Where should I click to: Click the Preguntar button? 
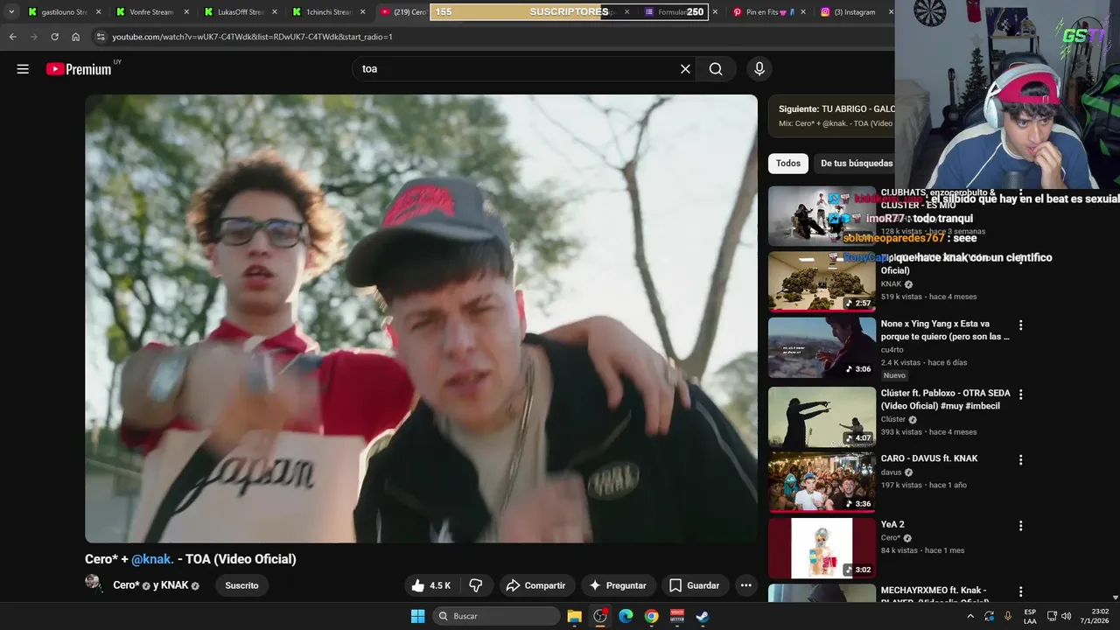[x=619, y=585]
